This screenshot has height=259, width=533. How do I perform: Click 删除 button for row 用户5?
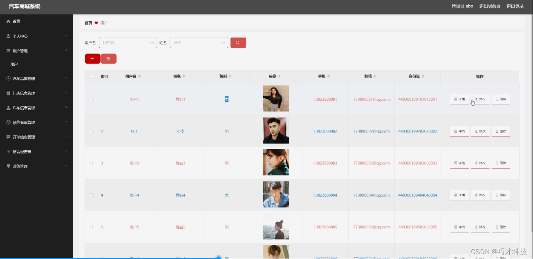pyautogui.click(x=501, y=227)
